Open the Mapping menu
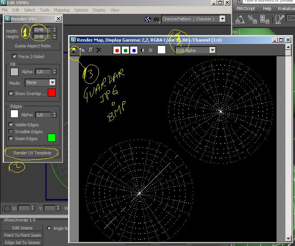Image resolution: width=295 pixels, height=246 pixels. [x=62, y=10]
